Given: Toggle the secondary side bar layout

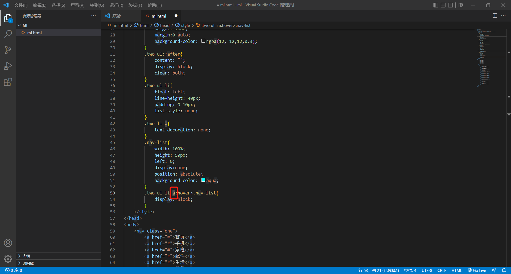Looking at the screenshot, I should point(451,5).
